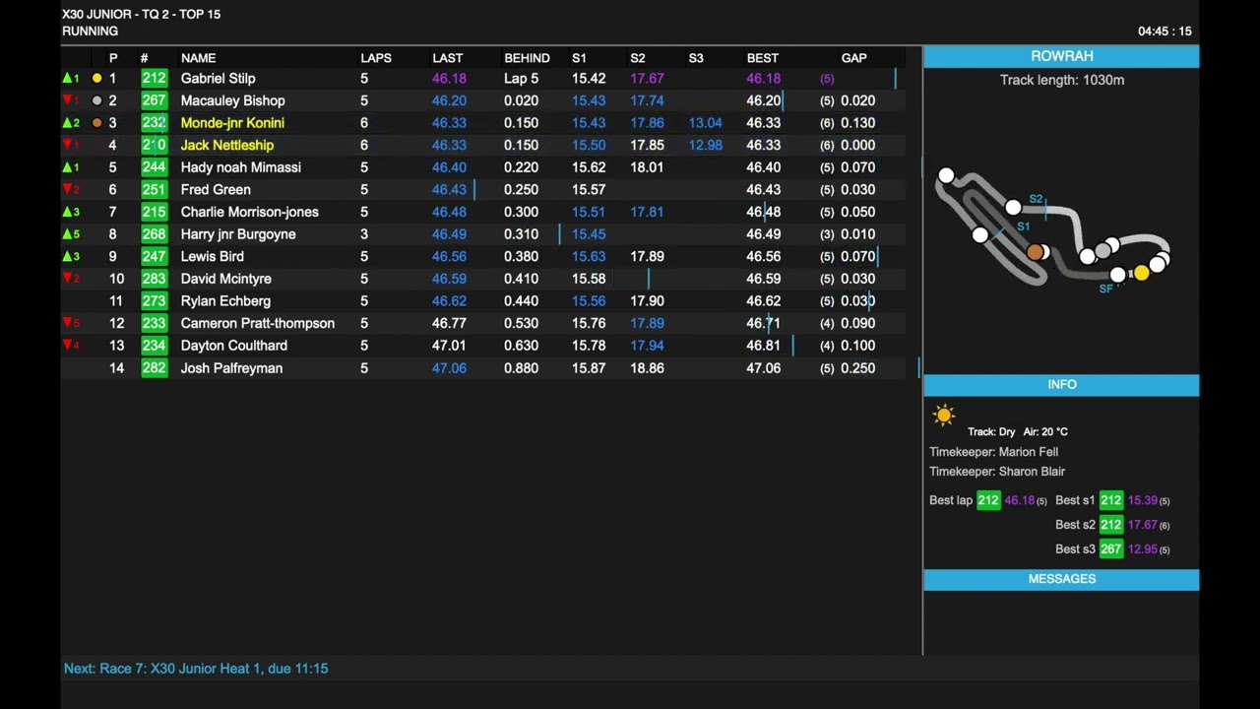Screen dimensions: 1260x709
Task: Click the GAP column header
Action: tap(853, 58)
